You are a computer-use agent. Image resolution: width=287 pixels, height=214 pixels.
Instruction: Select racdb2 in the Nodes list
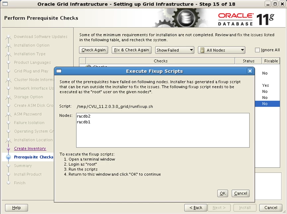click(84, 116)
